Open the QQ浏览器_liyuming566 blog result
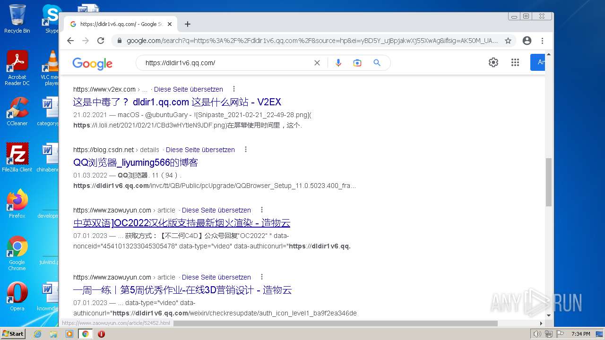 tap(136, 162)
